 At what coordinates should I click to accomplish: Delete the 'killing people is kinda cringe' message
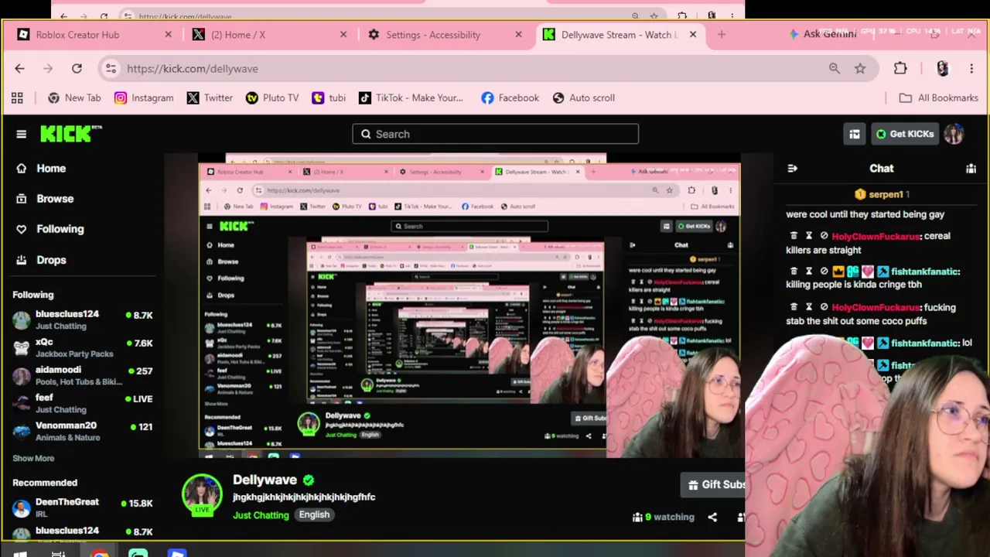[794, 272]
